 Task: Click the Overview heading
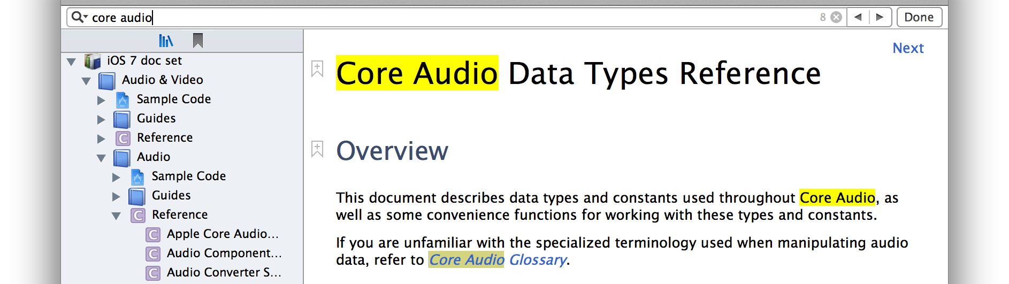coord(392,151)
